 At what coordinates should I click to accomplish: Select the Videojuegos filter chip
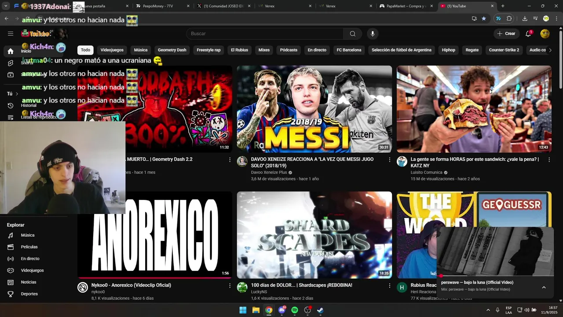pyautogui.click(x=112, y=50)
